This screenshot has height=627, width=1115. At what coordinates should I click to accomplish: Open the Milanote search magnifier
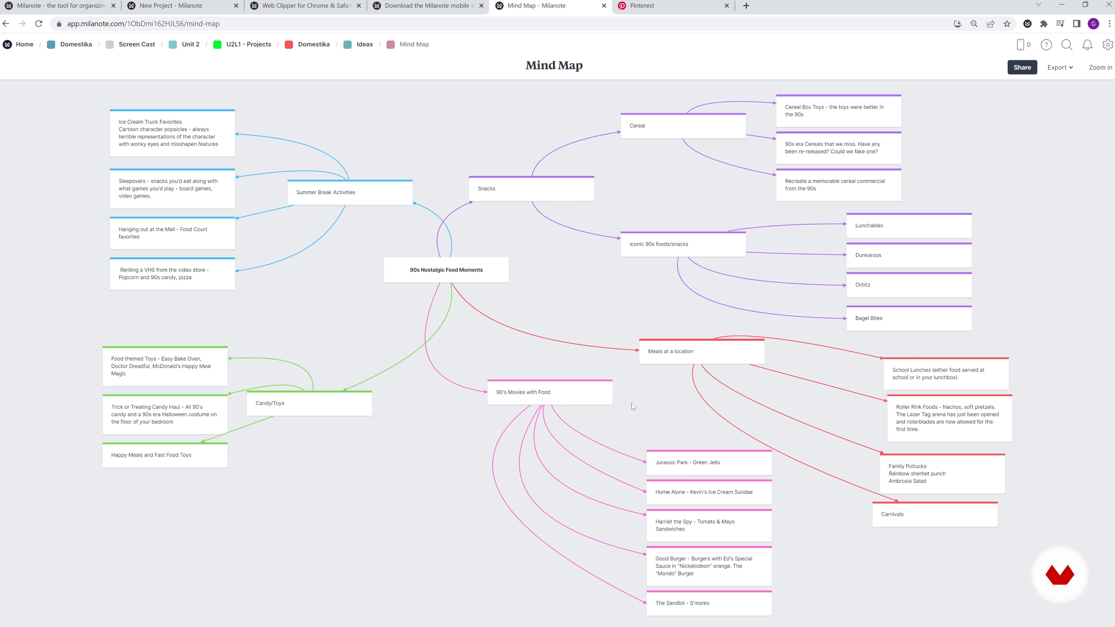pos(1067,45)
